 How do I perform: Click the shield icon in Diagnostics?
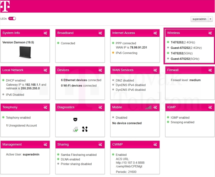coord(75,119)
